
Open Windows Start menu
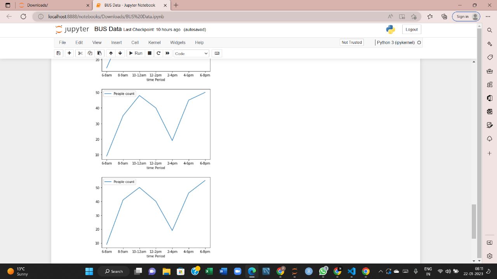[89, 271]
